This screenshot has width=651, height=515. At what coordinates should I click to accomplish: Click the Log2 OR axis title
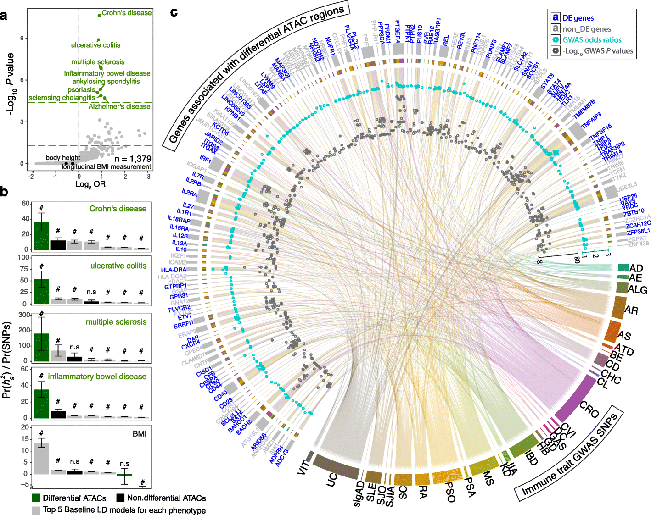[x=90, y=184]
